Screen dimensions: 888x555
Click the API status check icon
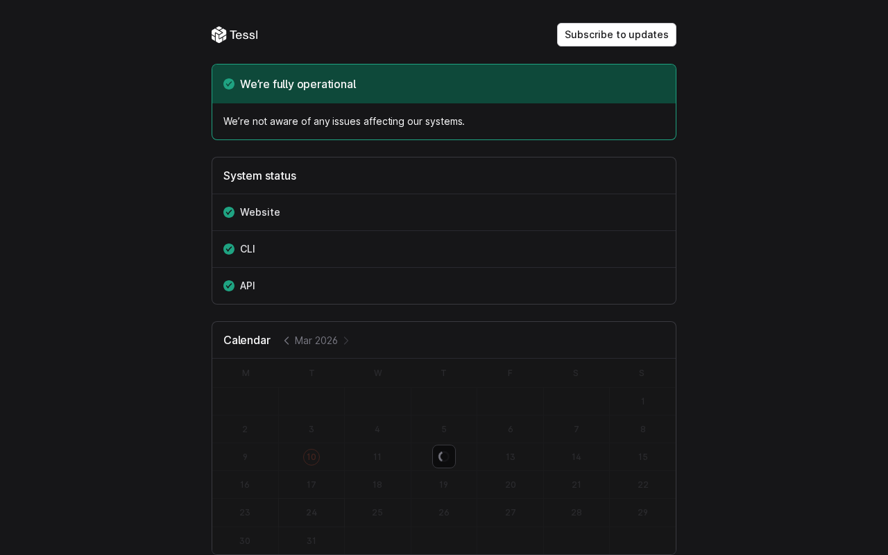click(x=229, y=286)
